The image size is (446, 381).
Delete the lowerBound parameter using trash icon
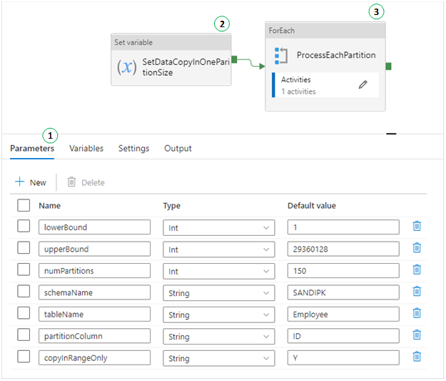pyautogui.click(x=417, y=227)
